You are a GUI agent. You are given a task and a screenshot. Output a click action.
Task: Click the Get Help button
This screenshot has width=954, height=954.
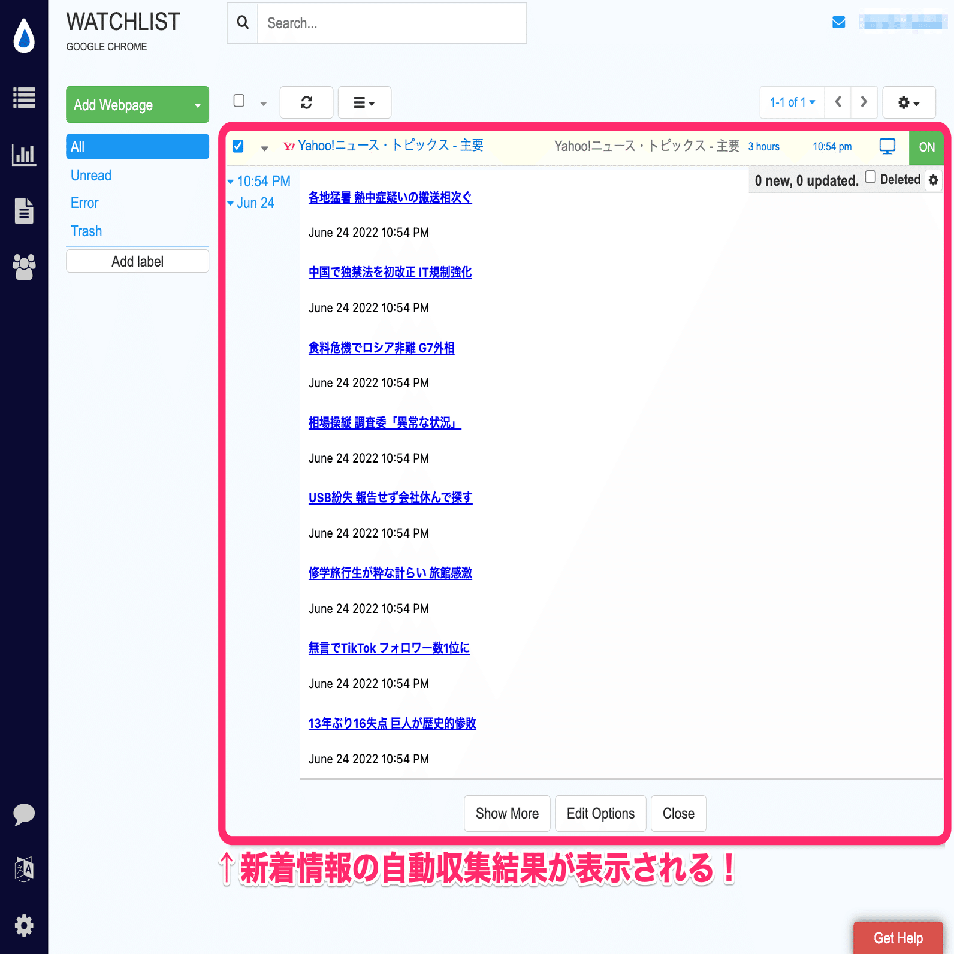(898, 938)
